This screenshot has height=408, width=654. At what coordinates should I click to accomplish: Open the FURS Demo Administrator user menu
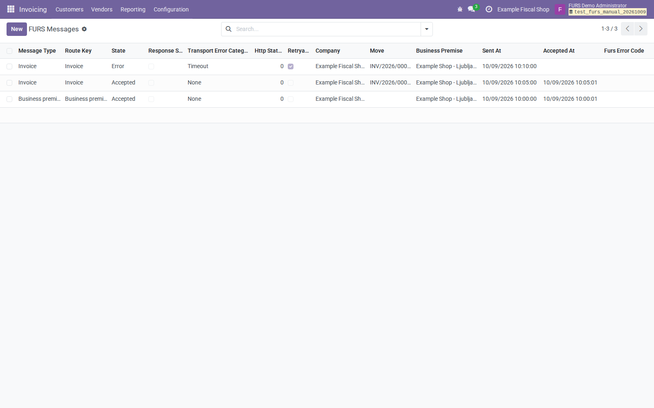[x=607, y=9]
